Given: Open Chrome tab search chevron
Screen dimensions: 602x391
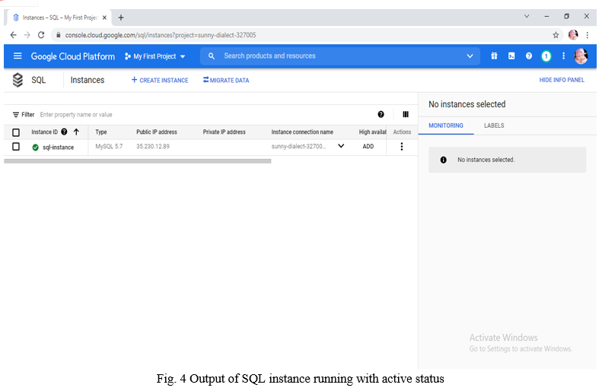Looking at the screenshot, I should click(x=527, y=16).
